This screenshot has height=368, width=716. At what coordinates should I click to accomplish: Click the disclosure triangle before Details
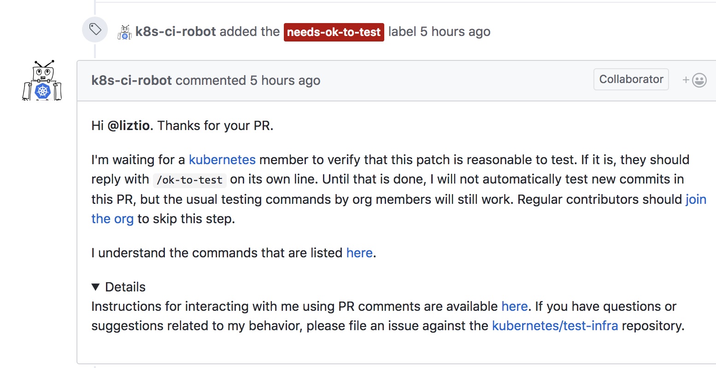pyautogui.click(x=96, y=286)
